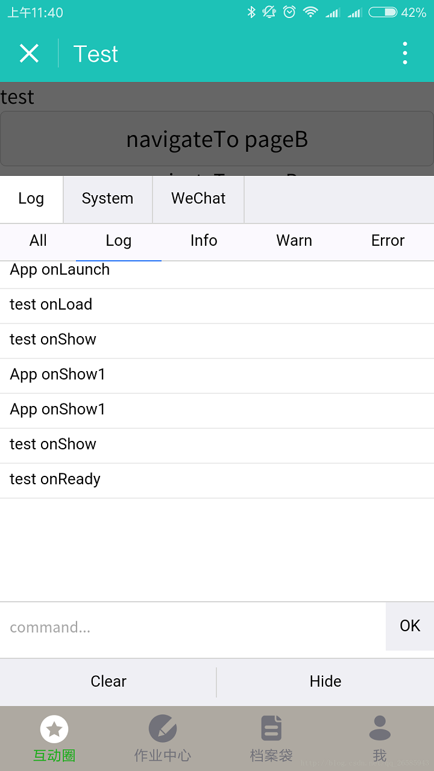Switch to the WeChat panel tab
The width and height of the screenshot is (434, 771).
click(x=198, y=199)
